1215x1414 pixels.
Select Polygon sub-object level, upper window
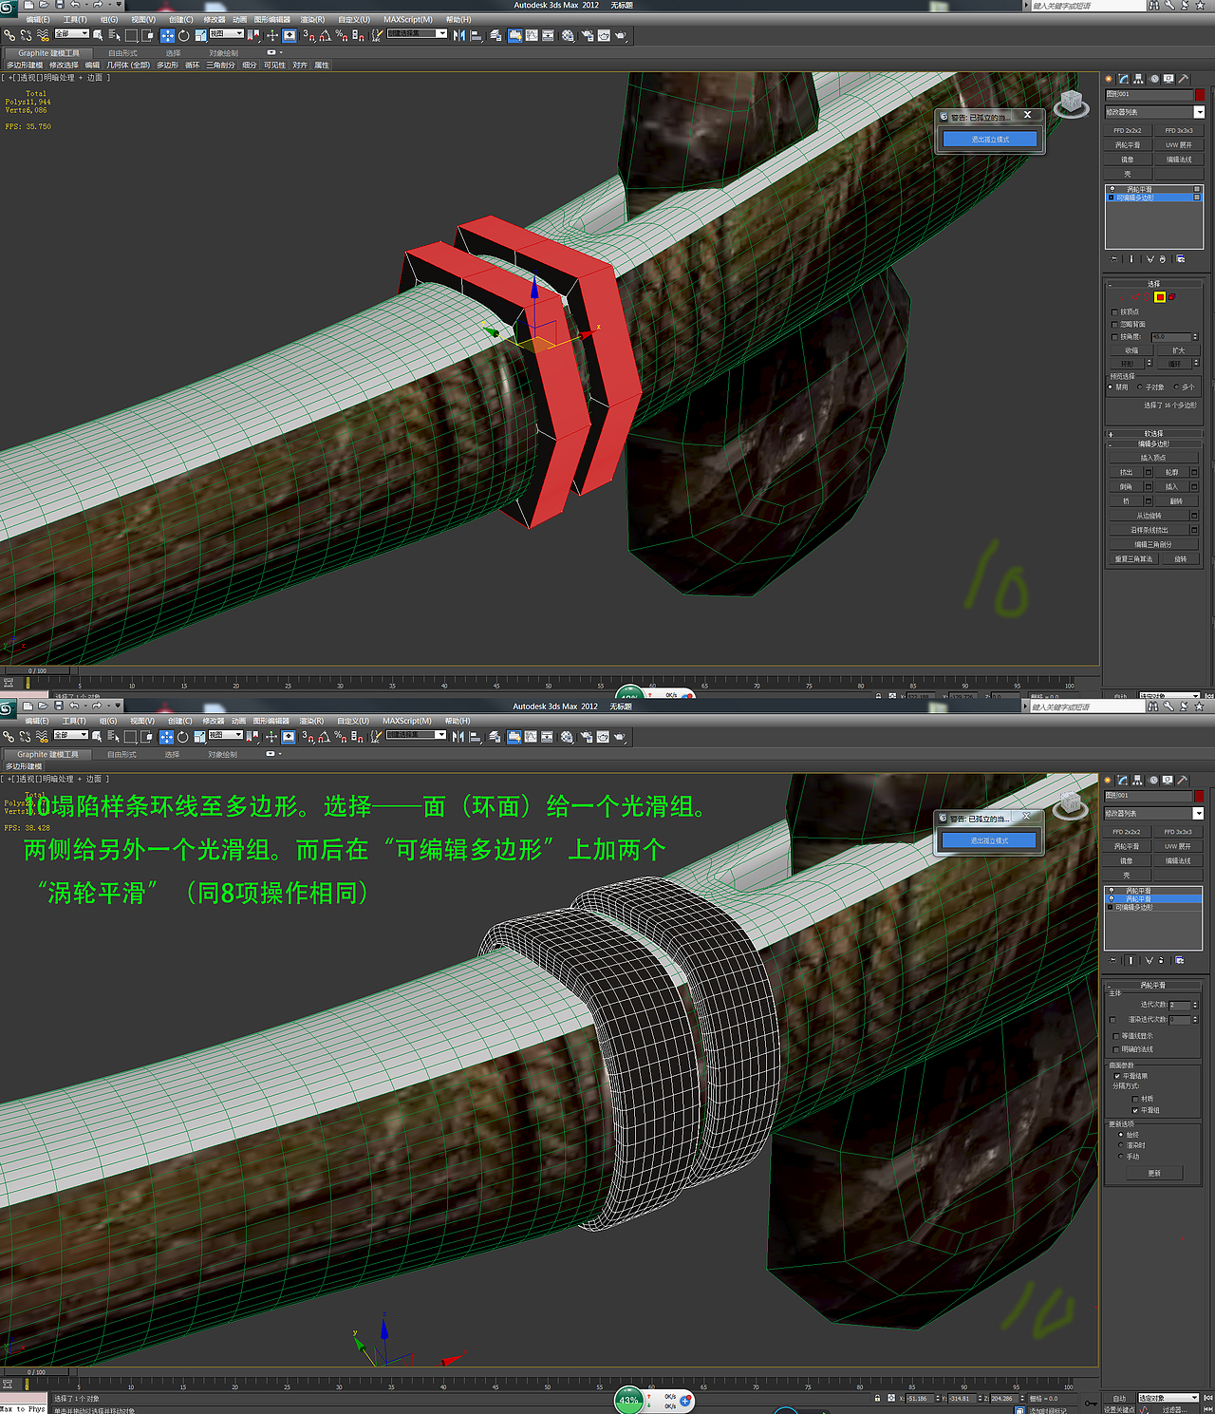[x=1160, y=297]
